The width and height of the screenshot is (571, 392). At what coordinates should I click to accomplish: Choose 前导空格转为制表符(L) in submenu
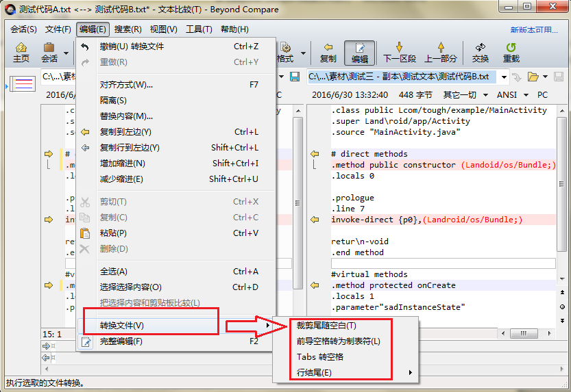345,341
